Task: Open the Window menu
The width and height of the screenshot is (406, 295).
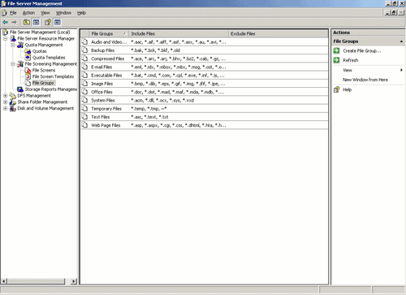Action: coord(63,13)
